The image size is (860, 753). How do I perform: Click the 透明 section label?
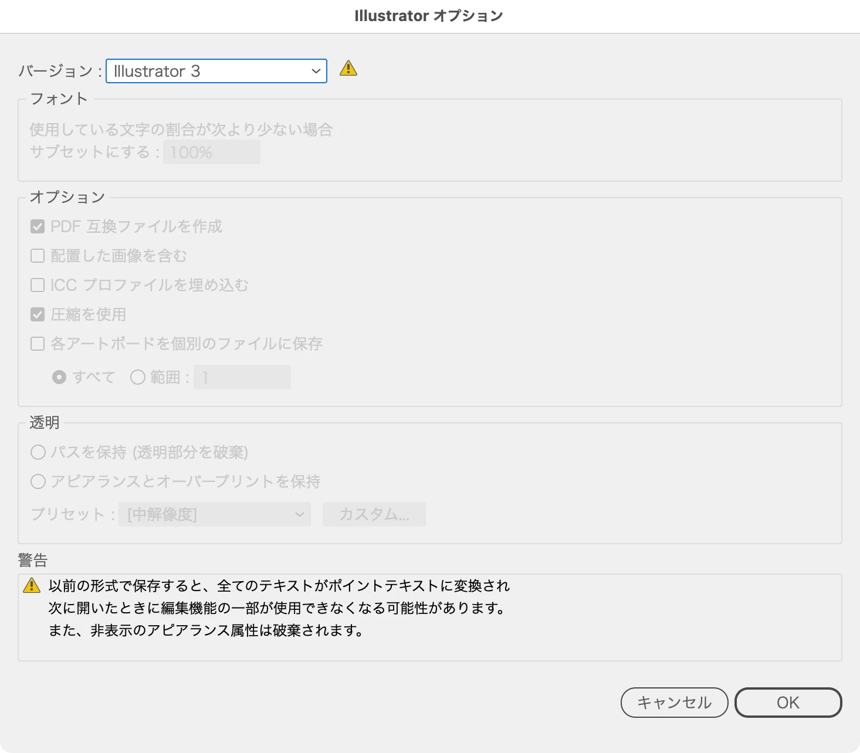click(x=45, y=422)
